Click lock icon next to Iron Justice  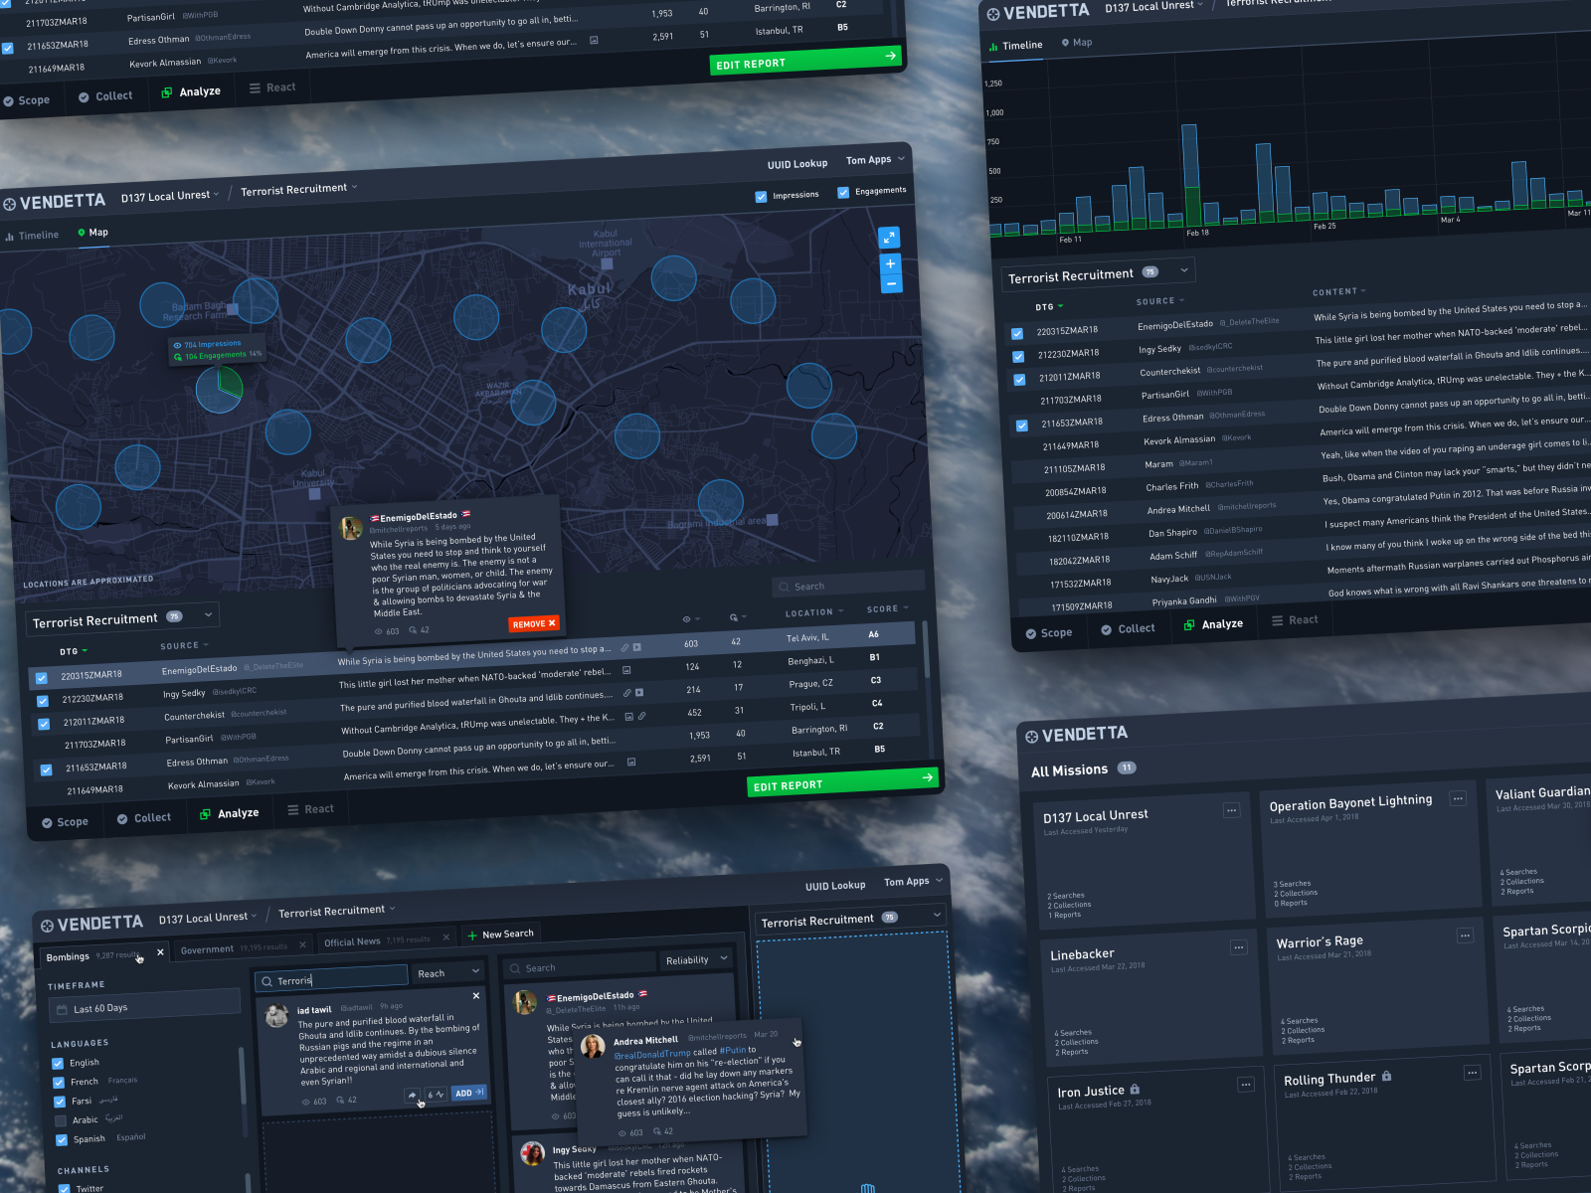pos(1135,1090)
